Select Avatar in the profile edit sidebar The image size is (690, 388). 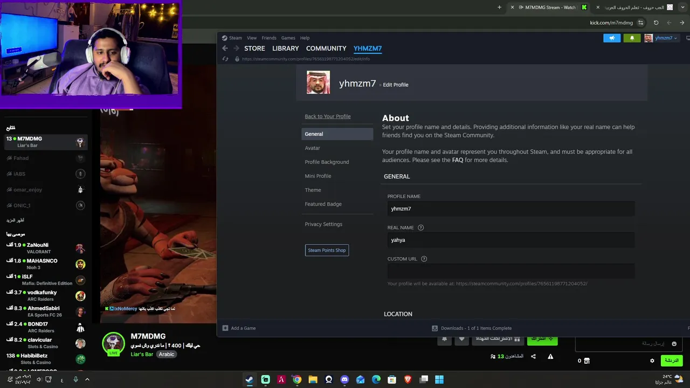(x=312, y=148)
